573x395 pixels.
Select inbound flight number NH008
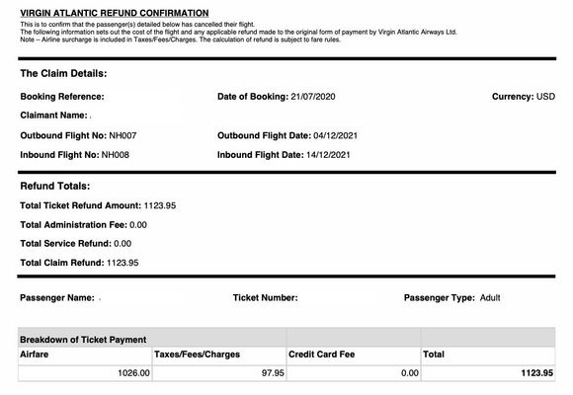click(116, 155)
